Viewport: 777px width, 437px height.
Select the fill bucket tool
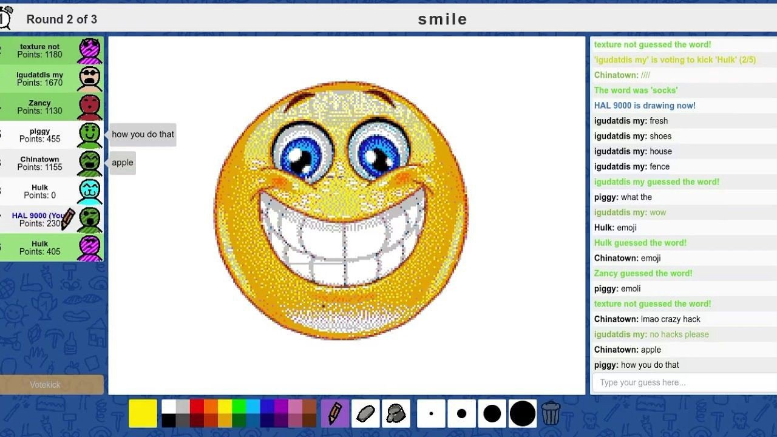pyautogui.click(x=396, y=413)
